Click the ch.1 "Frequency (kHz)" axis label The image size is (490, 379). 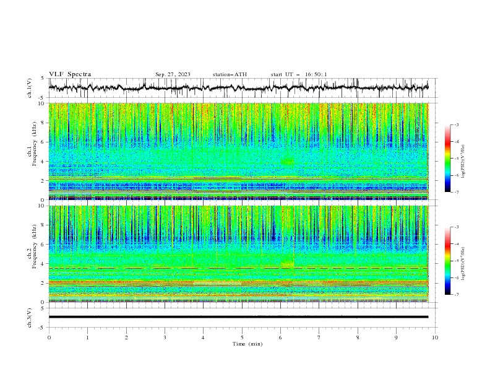pos(35,144)
